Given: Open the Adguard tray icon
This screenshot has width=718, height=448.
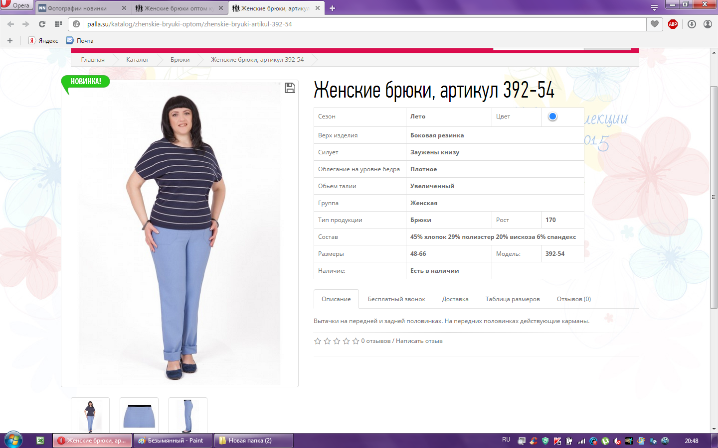Looking at the screenshot, I should coord(545,441).
